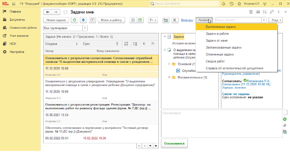
Task: Click the Взять в работу button
Action: coord(111,20)
